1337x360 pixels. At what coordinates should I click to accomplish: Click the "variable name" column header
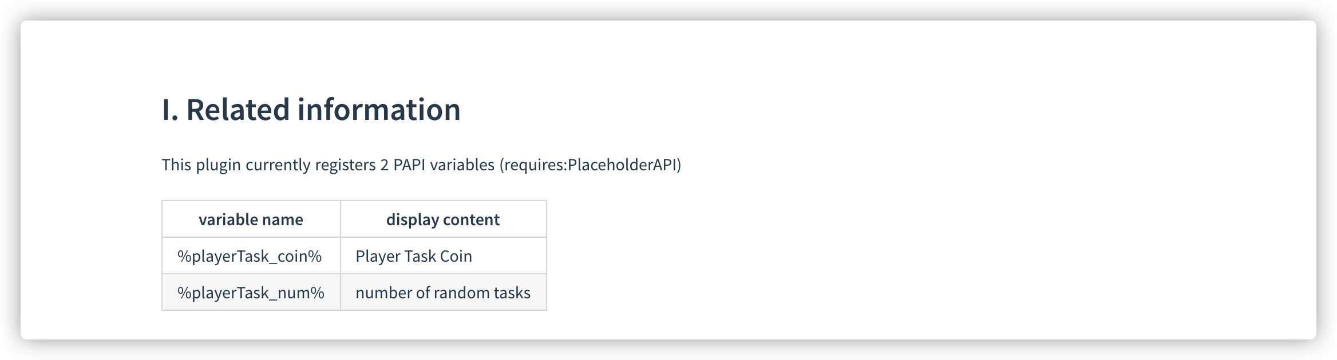pyautogui.click(x=251, y=219)
